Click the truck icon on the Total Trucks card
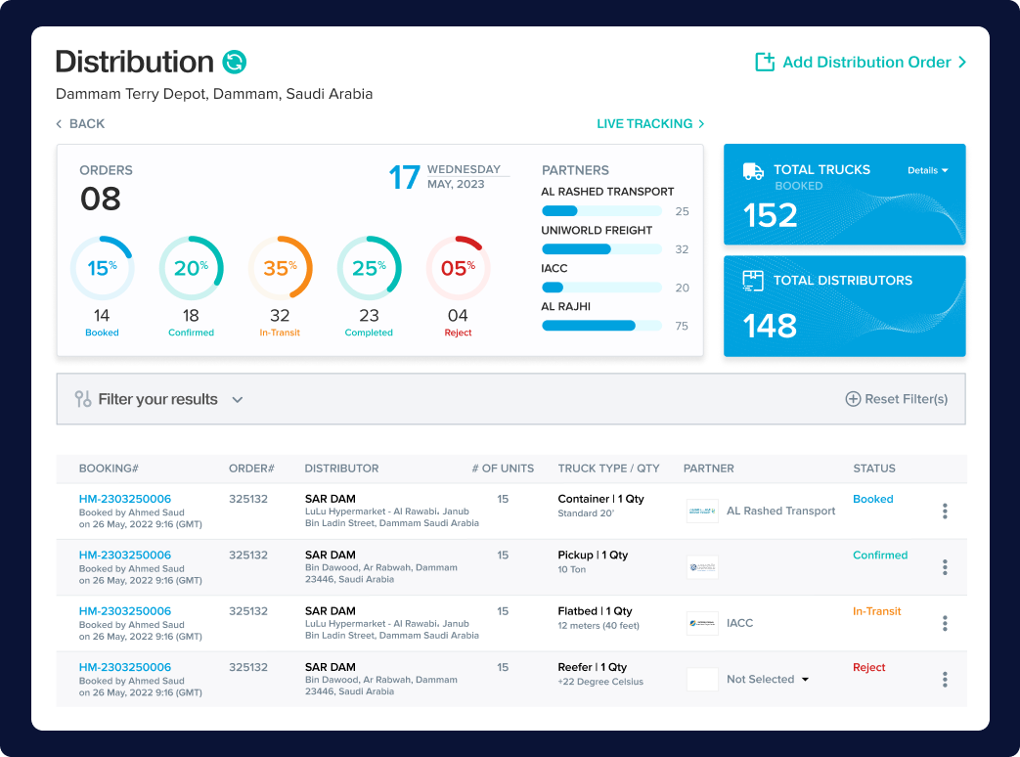This screenshot has width=1020, height=757. coord(753,170)
